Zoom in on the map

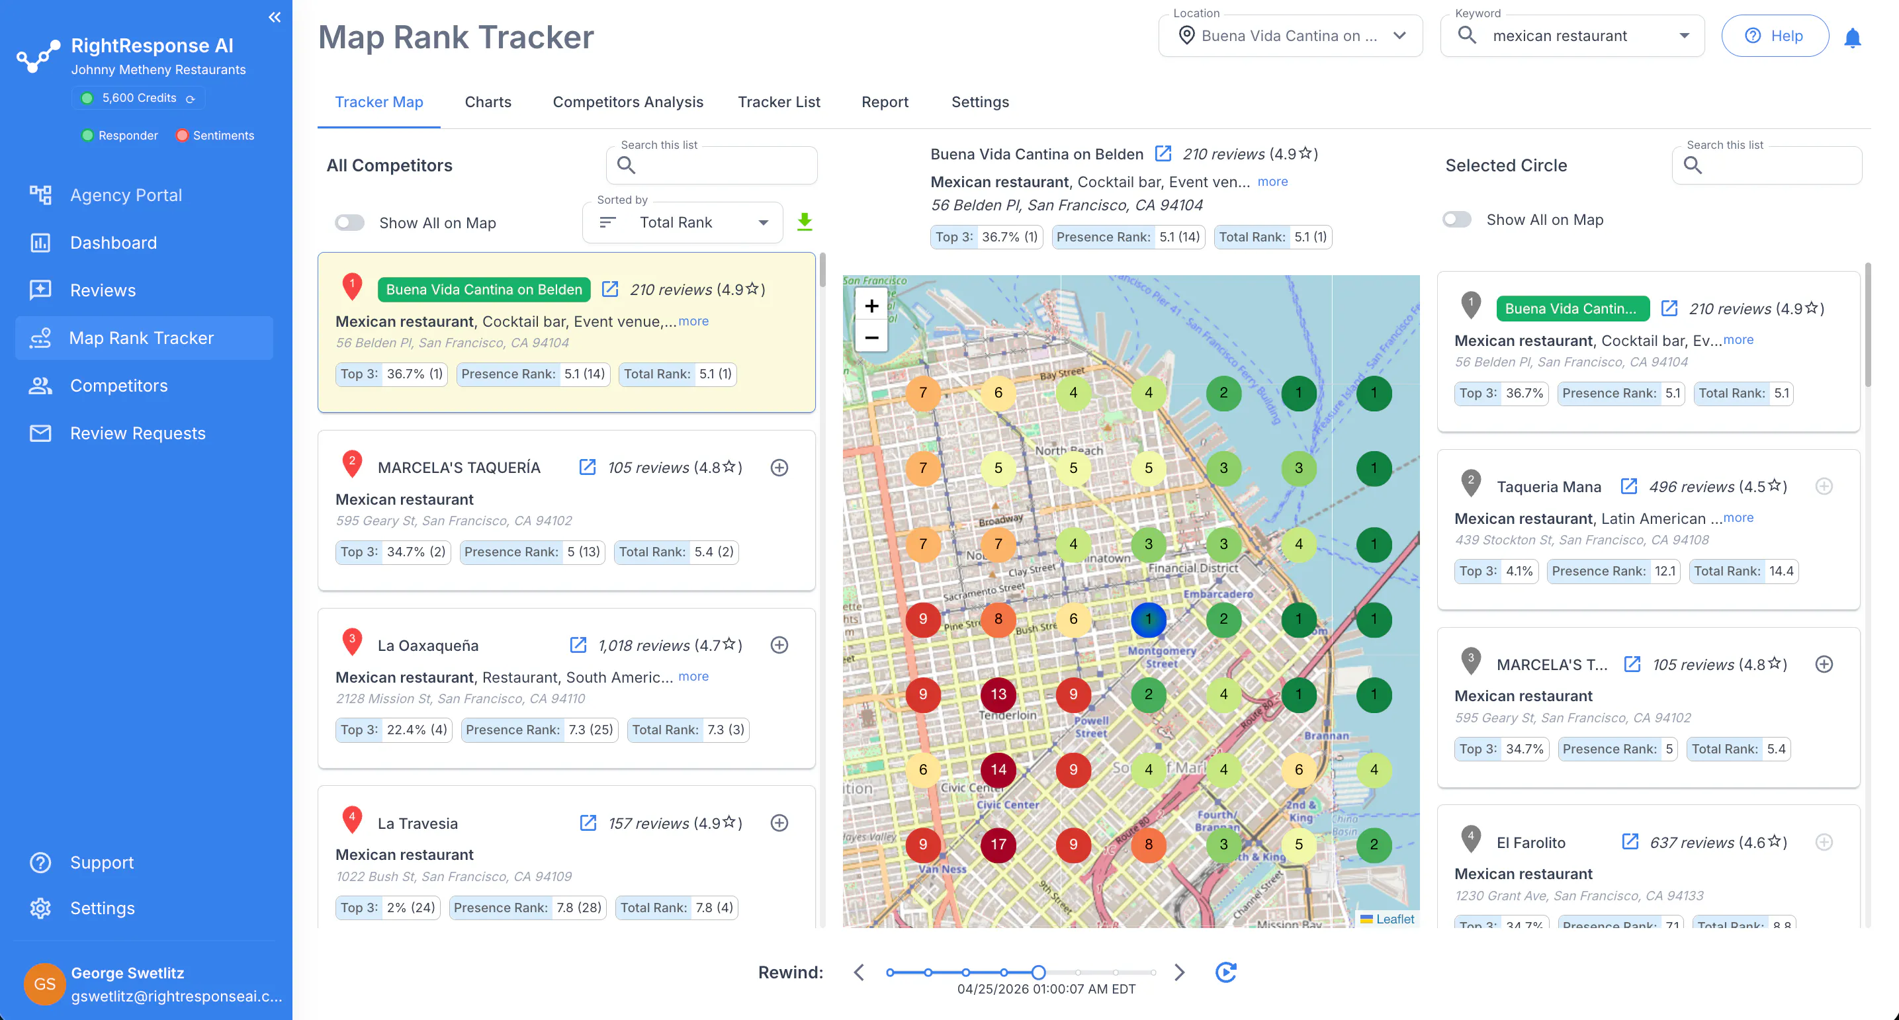[871, 306]
